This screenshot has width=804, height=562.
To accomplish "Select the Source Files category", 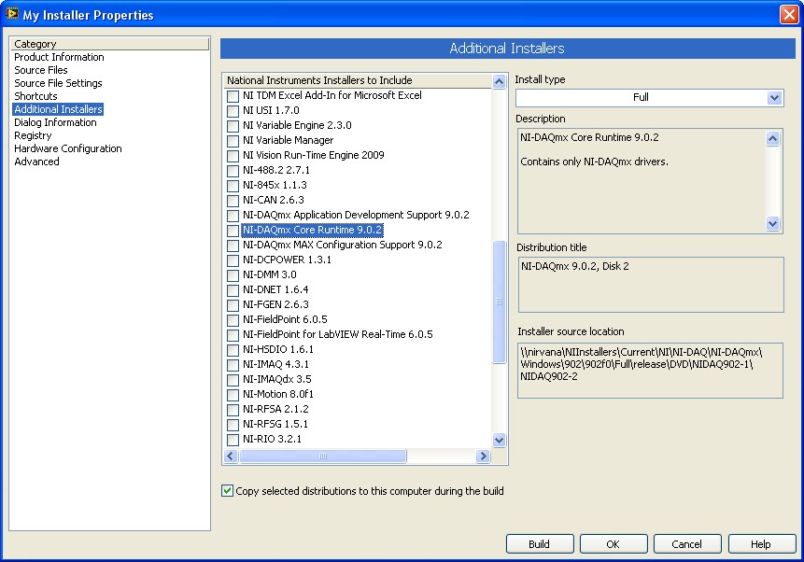I will click(x=41, y=70).
